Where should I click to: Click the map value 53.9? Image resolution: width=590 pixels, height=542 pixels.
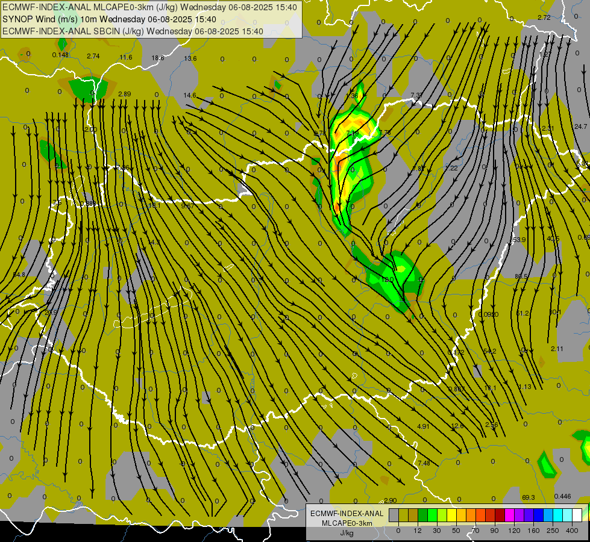pyautogui.click(x=519, y=240)
